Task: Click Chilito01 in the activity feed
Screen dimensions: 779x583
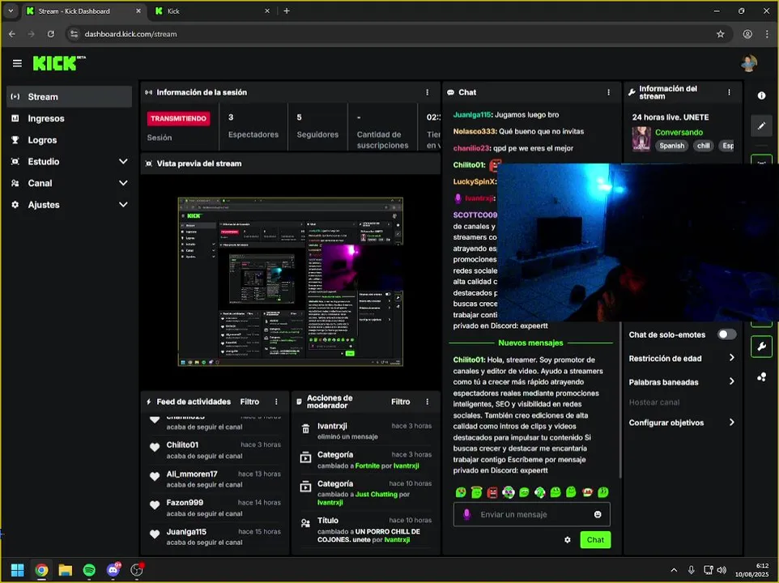Action: pyautogui.click(x=182, y=445)
